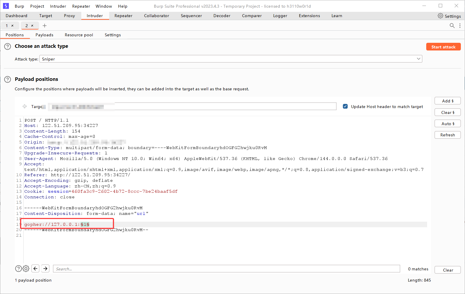Go to previous search match arrow
Screen dimensions: 465x294
[36, 269]
